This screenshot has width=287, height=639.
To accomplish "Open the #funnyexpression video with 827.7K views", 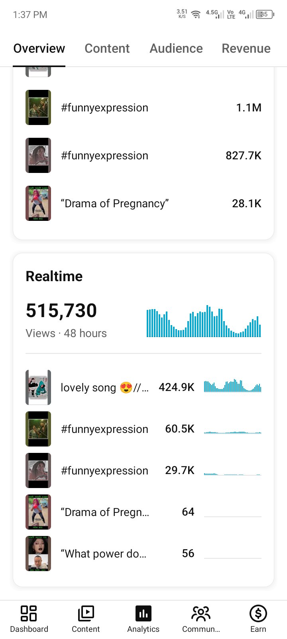I will pyautogui.click(x=143, y=155).
